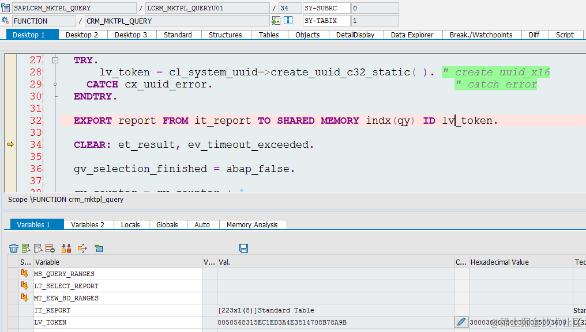This screenshot has width=586, height=332.
Task: Click create_uuid_c32_static method call on line 28
Action: point(340,72)
